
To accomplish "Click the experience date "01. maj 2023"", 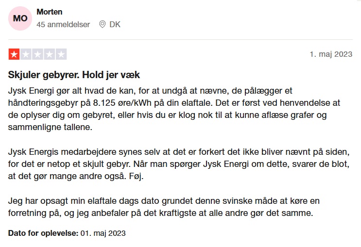I will click(103, 233).
